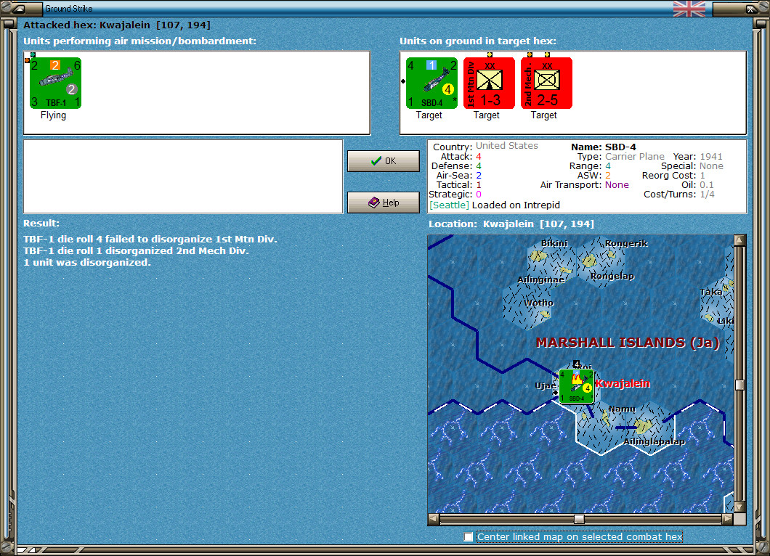Click the horizontal map scrollbar thumb

(580, 519)
